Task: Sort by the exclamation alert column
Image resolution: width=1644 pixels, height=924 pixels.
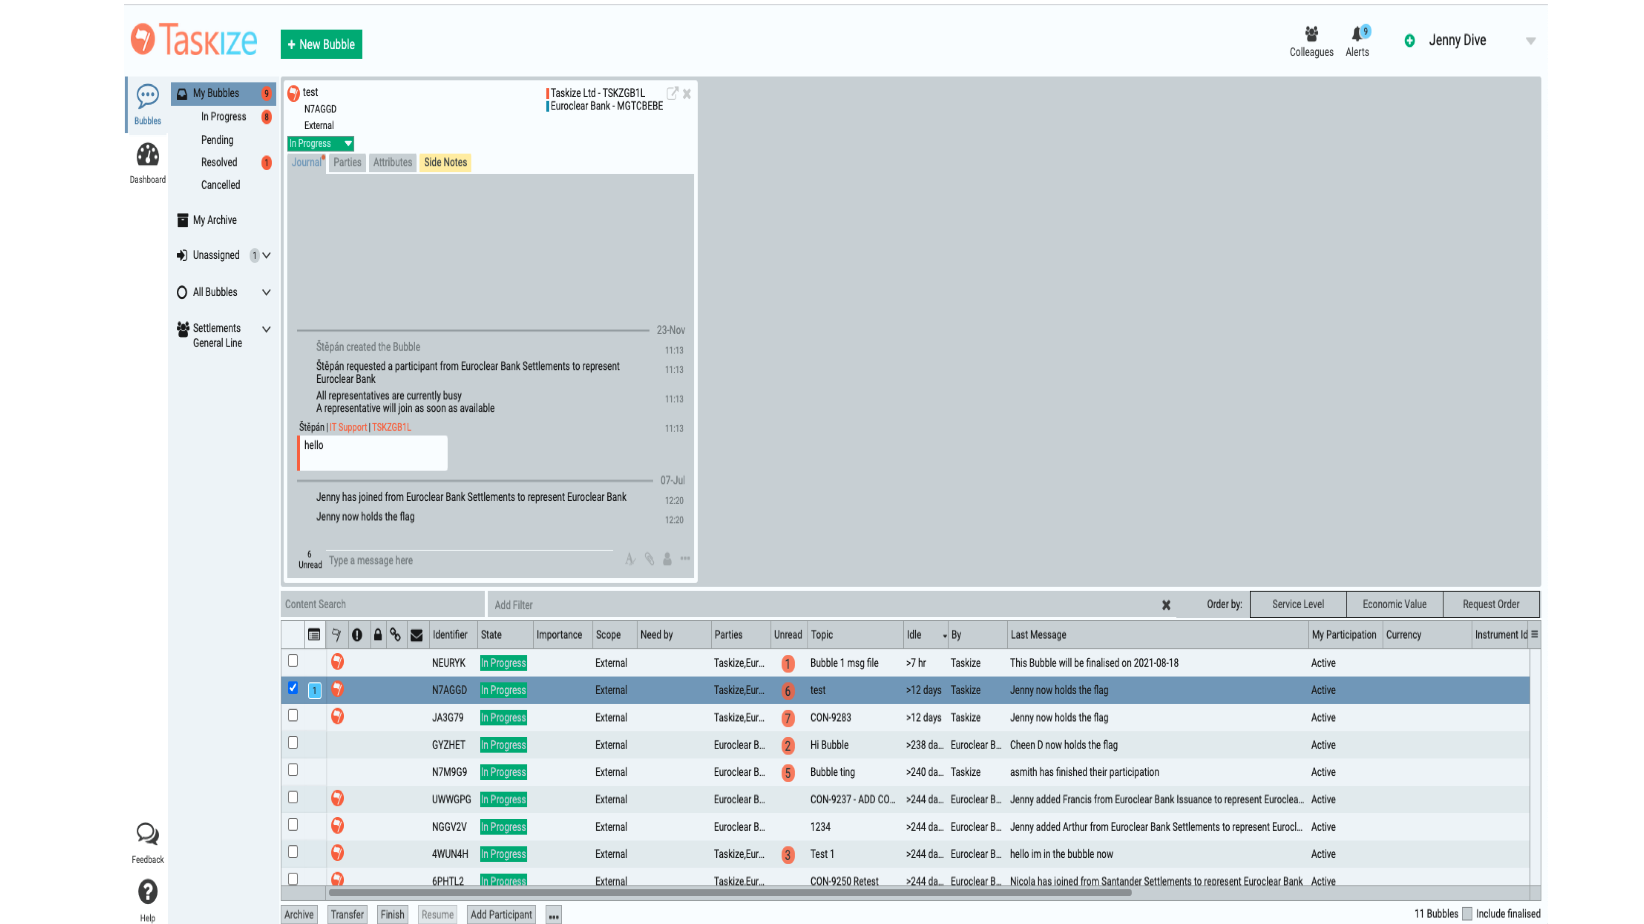Action: pyautogui.click(x=357, y=634)
